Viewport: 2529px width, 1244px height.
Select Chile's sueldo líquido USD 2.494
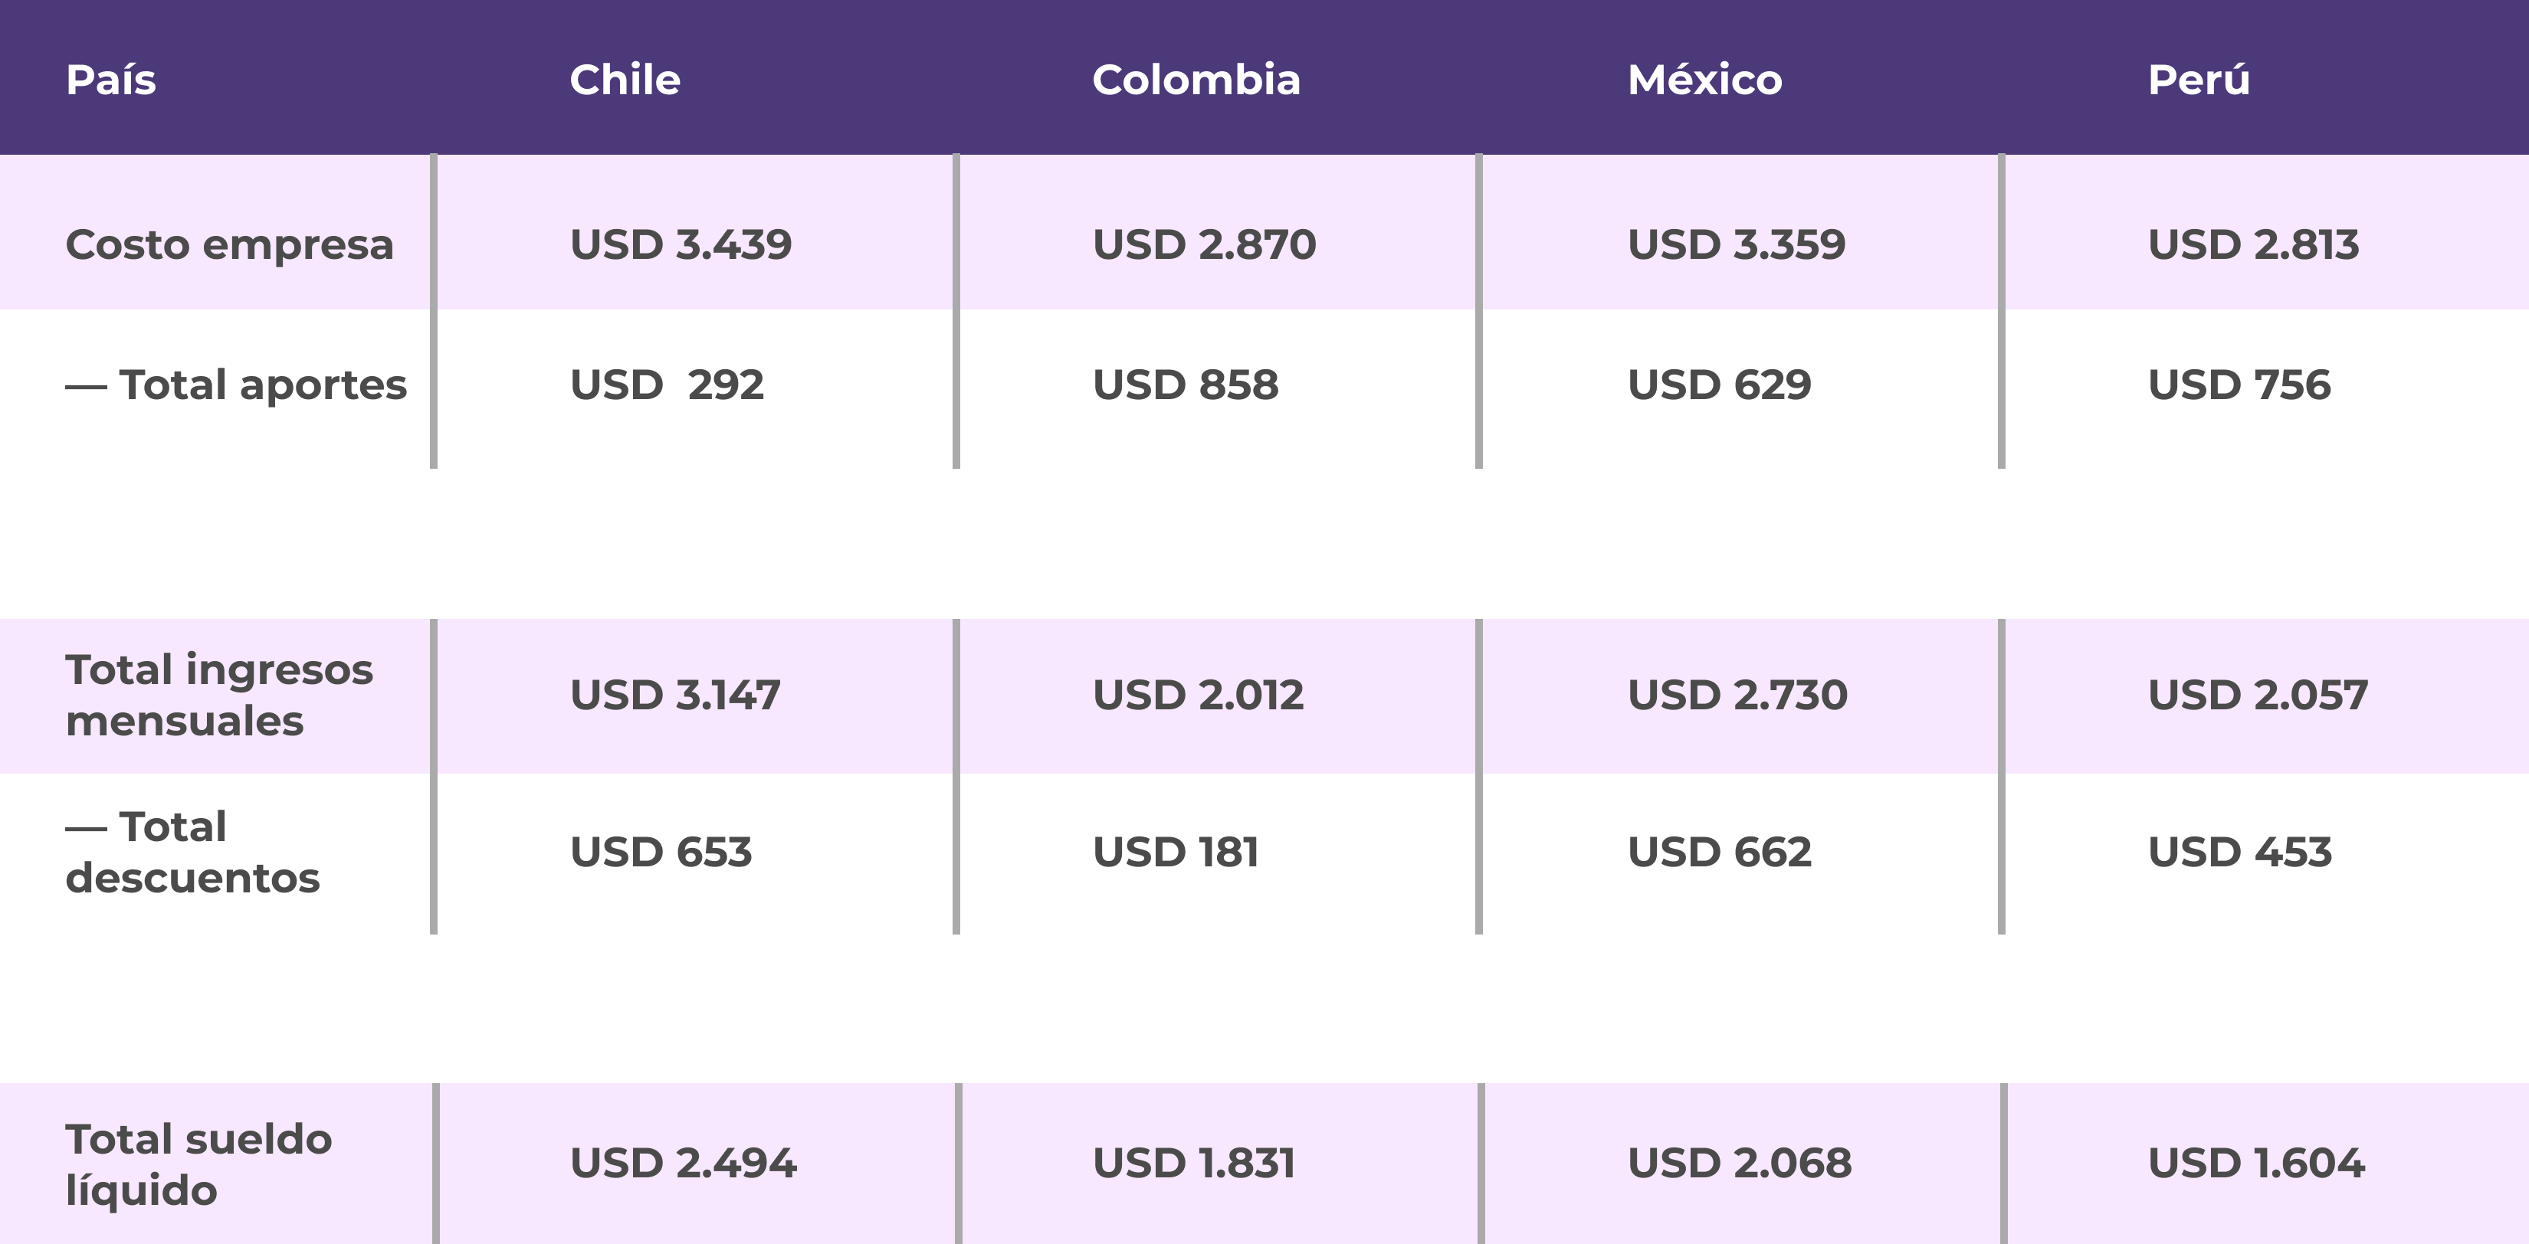pos(682,1164)
